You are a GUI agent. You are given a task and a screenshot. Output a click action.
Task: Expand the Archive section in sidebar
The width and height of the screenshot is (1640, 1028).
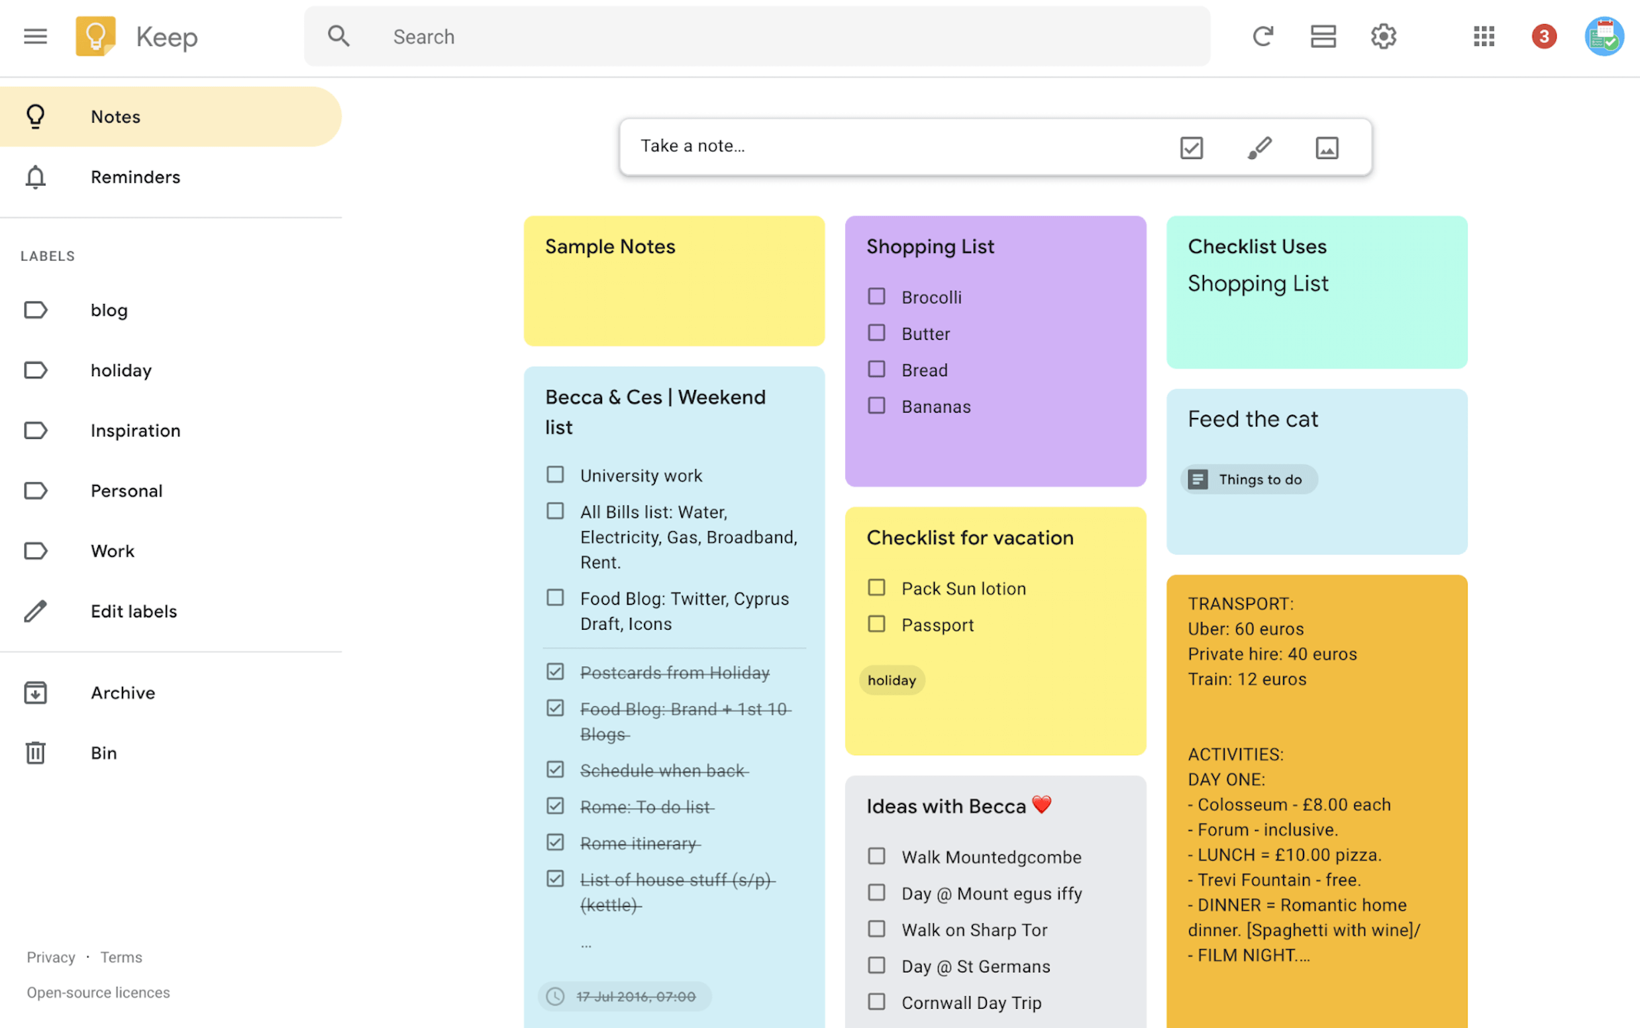click(122, 692)
